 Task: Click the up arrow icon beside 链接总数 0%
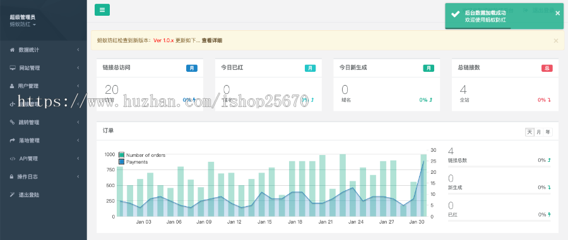click(x=549, y=160)
